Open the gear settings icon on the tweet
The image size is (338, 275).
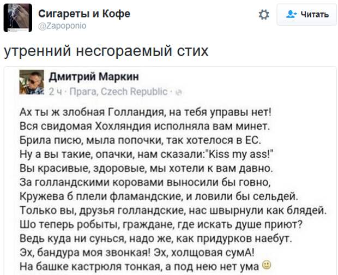point(264,15)
